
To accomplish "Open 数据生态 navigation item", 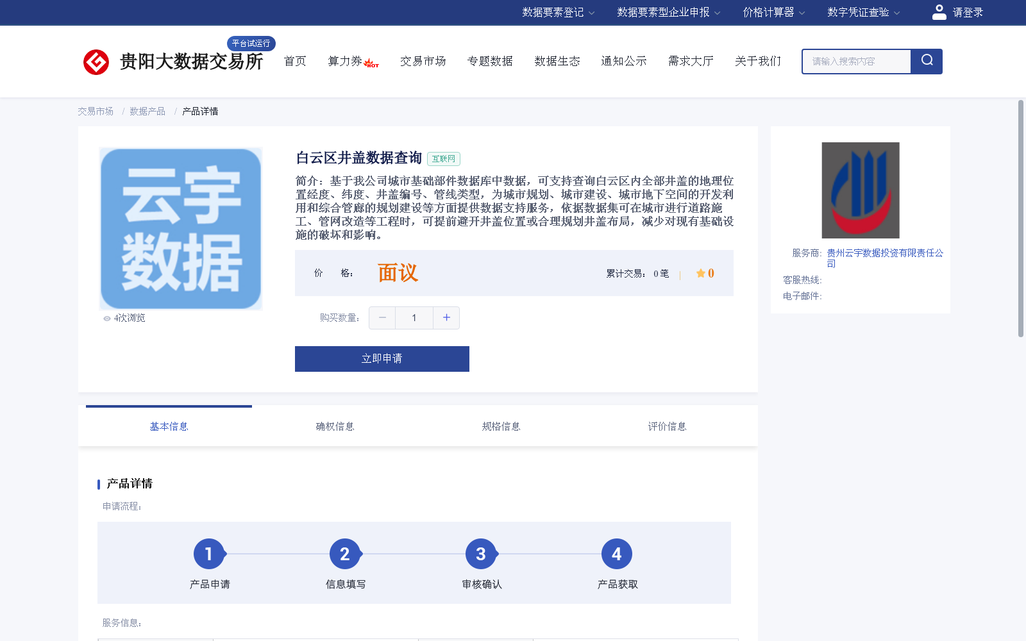I will pyautogui.click(x=557, y=61).
